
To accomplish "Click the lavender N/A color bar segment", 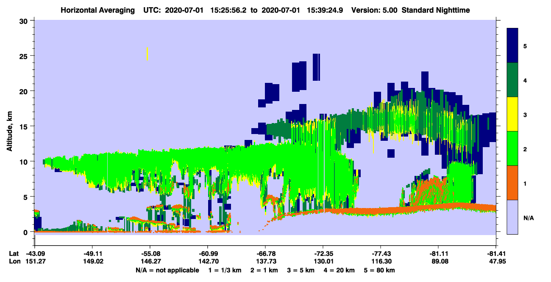I will click(x=513, y=217).
